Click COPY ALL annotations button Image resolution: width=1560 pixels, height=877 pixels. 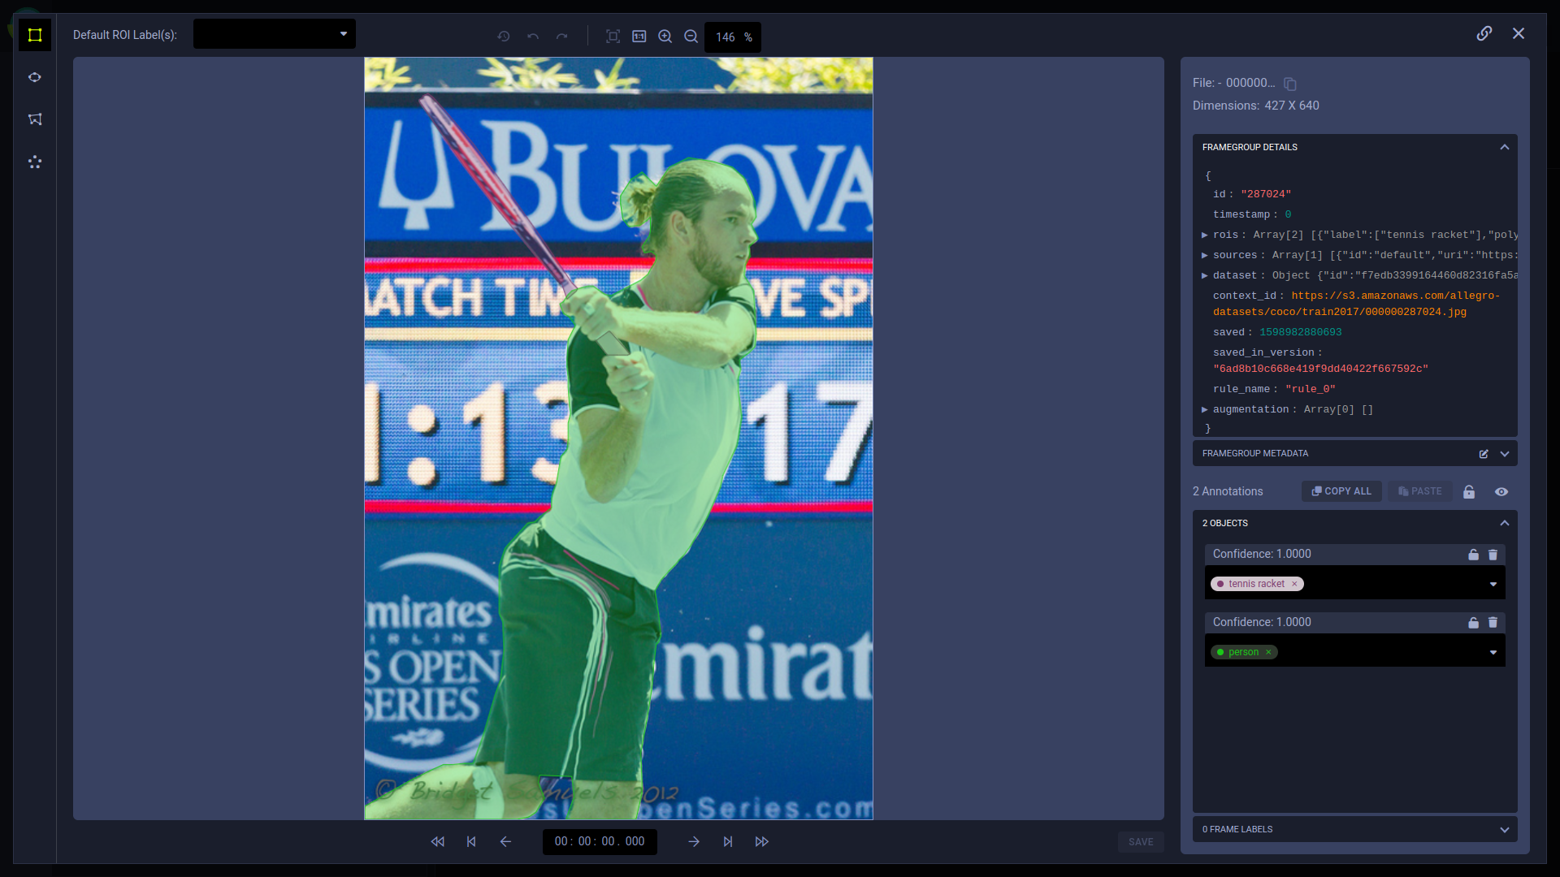coord(1341,490)
